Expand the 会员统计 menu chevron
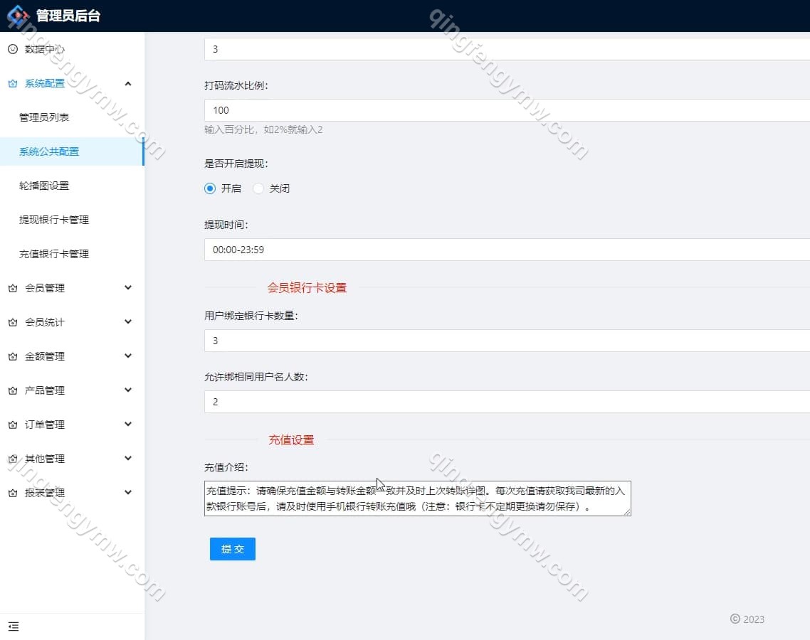This screenshot has height=640, width=810. tap(128, 322)
